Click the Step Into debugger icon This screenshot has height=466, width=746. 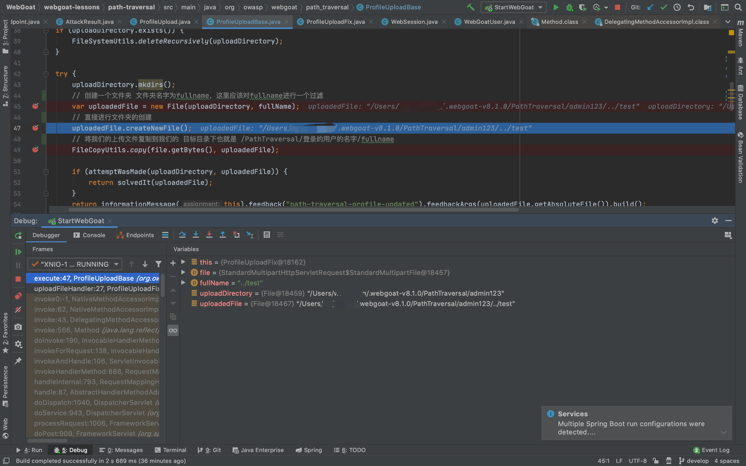[x=196, y=235]
